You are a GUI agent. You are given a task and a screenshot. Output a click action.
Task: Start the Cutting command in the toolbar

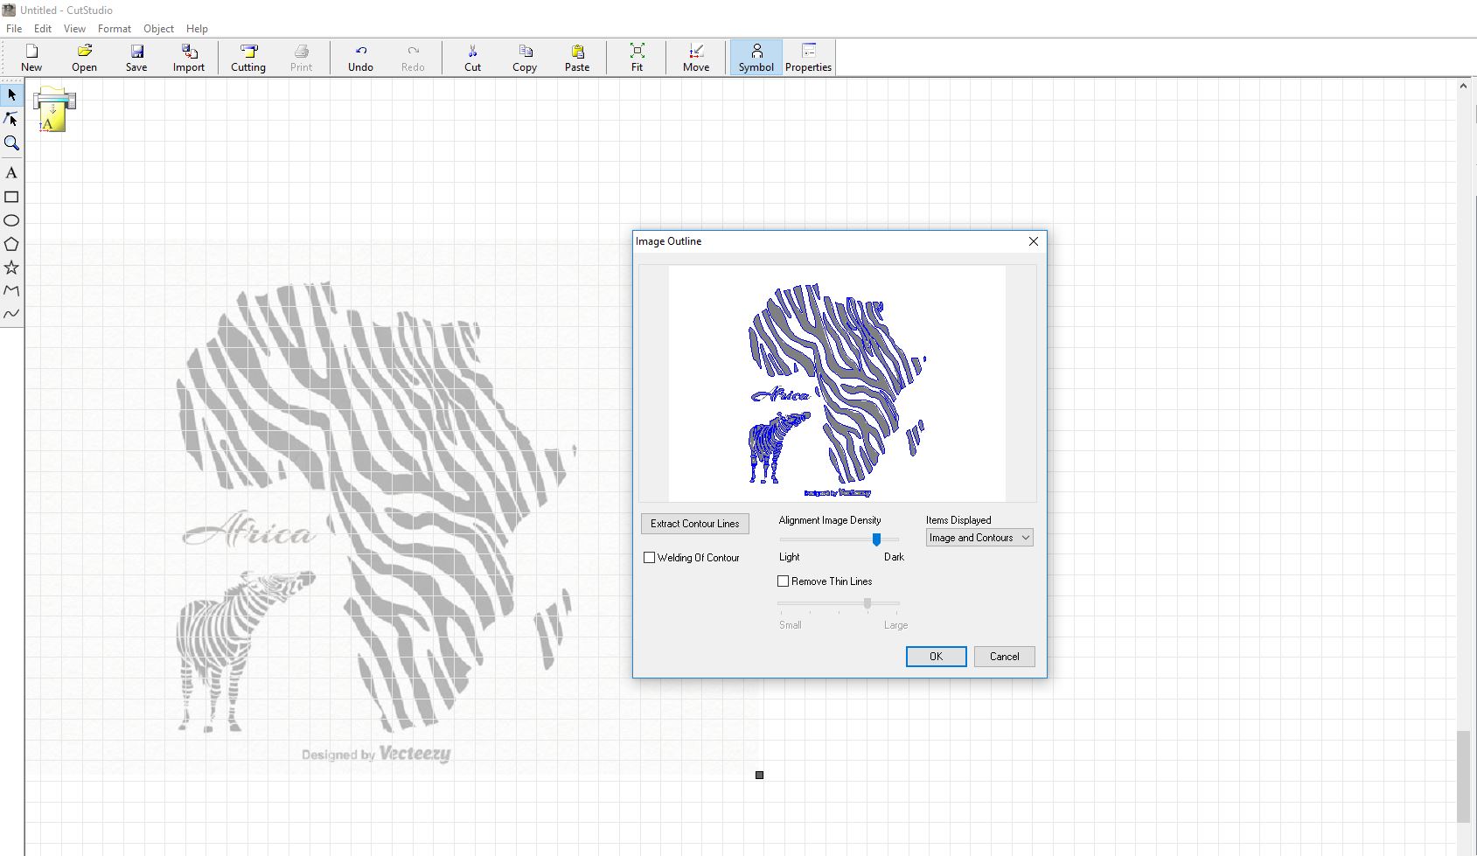pyautogui.click(x=248, y=58)
